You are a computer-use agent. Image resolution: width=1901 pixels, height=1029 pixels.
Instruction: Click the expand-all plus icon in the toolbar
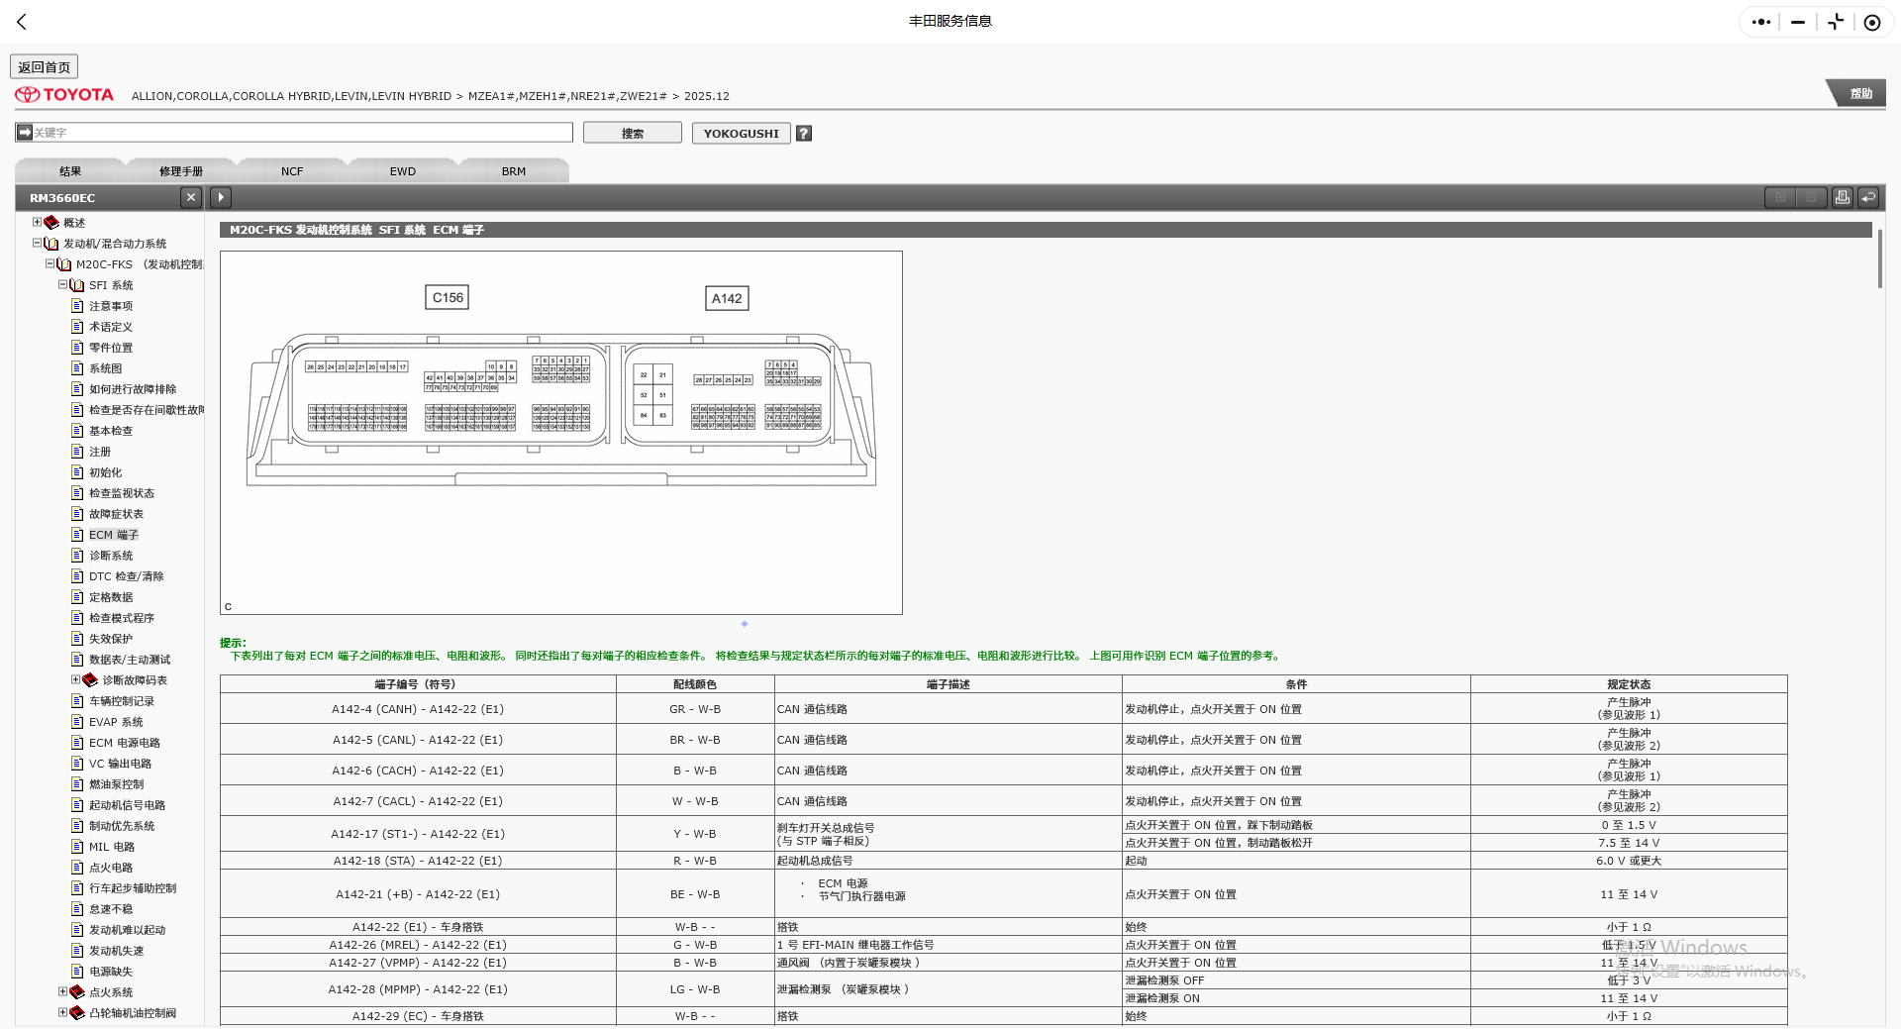click(1780, 197)
